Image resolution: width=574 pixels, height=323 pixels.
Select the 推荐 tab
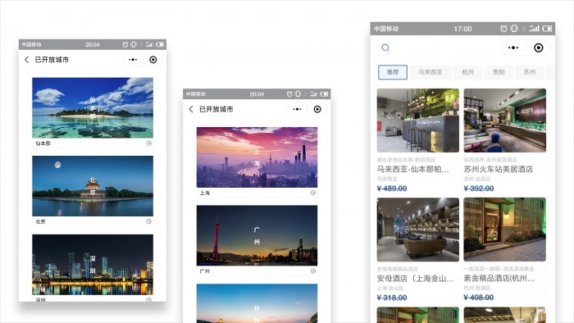(393, 72)
